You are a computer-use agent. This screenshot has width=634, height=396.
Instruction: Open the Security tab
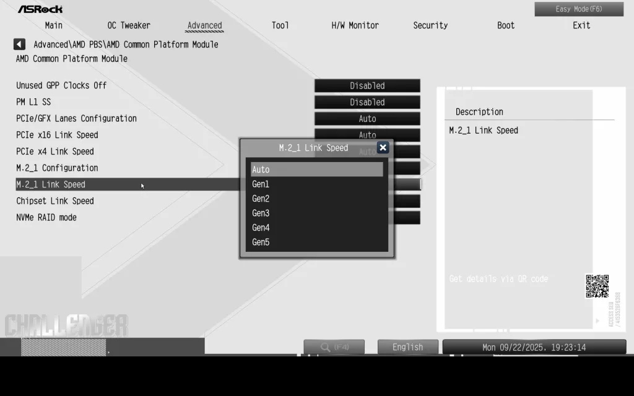coord(430,25)
